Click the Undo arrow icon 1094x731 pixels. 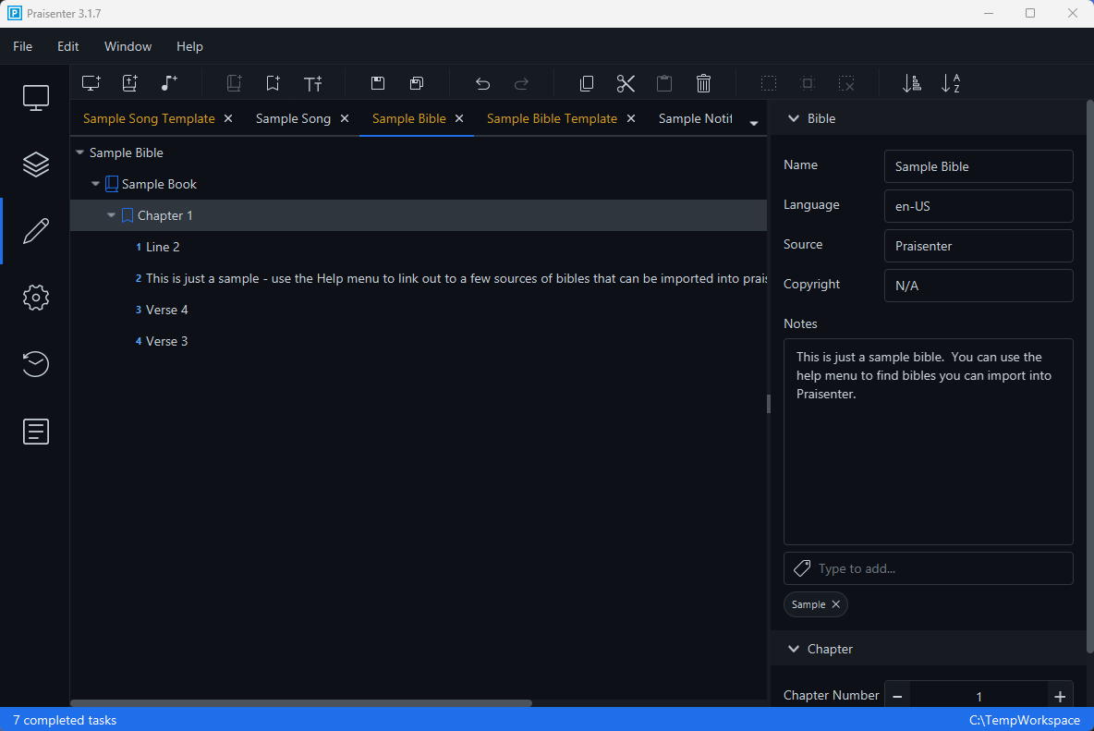pos(482,83)
